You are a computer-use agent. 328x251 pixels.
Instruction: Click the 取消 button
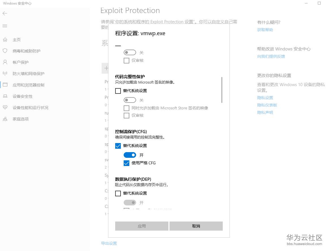tap(196, 226)
